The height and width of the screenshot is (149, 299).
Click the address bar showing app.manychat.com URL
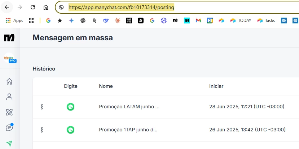(177, 8)
